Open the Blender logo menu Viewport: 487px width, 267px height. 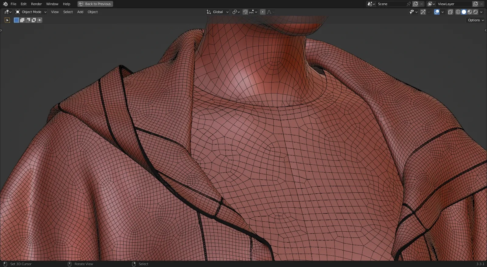pyautogui.click(x=5, y=4)
